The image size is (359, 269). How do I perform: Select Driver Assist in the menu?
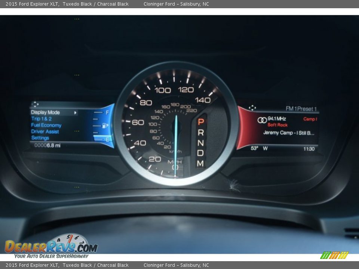pyautogui.click(x=45, y=132)
